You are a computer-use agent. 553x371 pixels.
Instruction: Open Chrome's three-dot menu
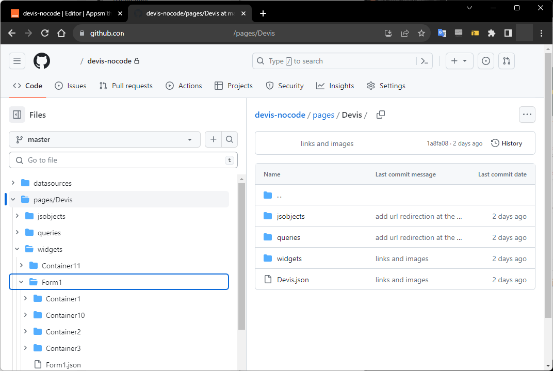coord(541,33)
